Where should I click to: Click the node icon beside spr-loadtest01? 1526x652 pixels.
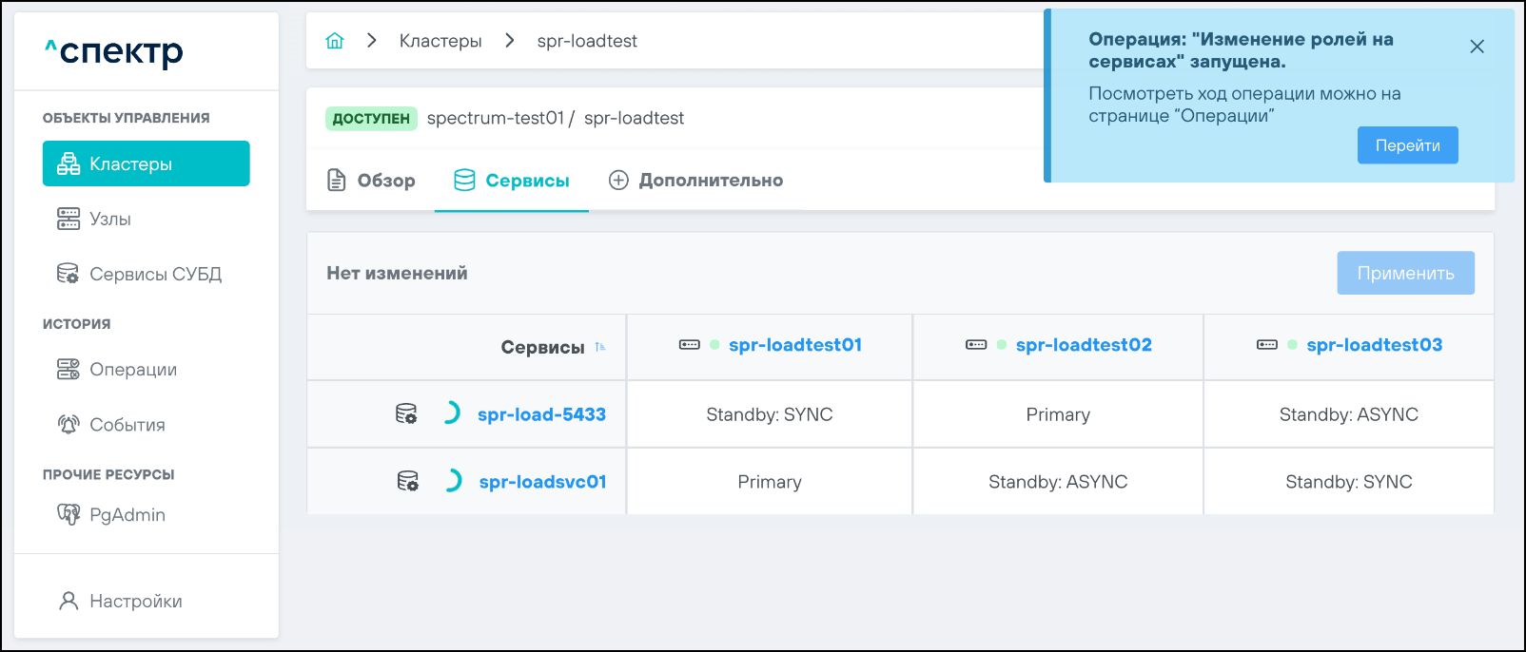(689, 345)
